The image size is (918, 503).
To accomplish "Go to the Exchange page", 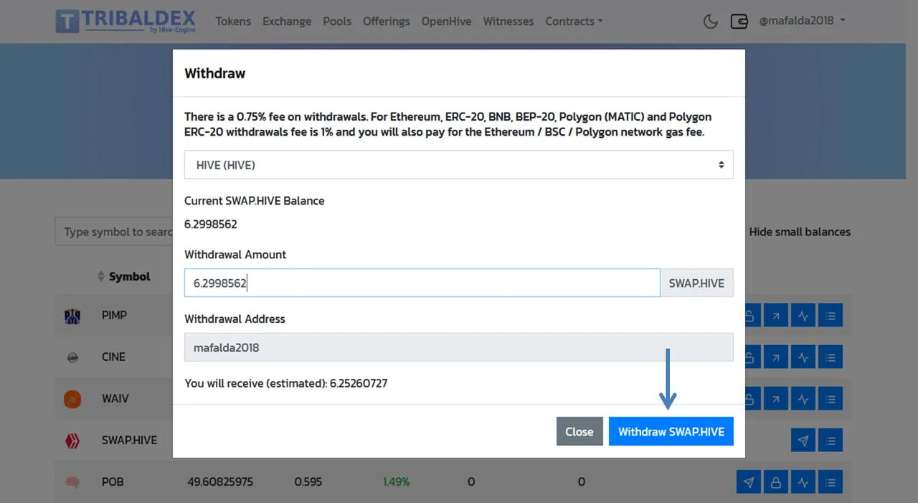I will (287, 22).
